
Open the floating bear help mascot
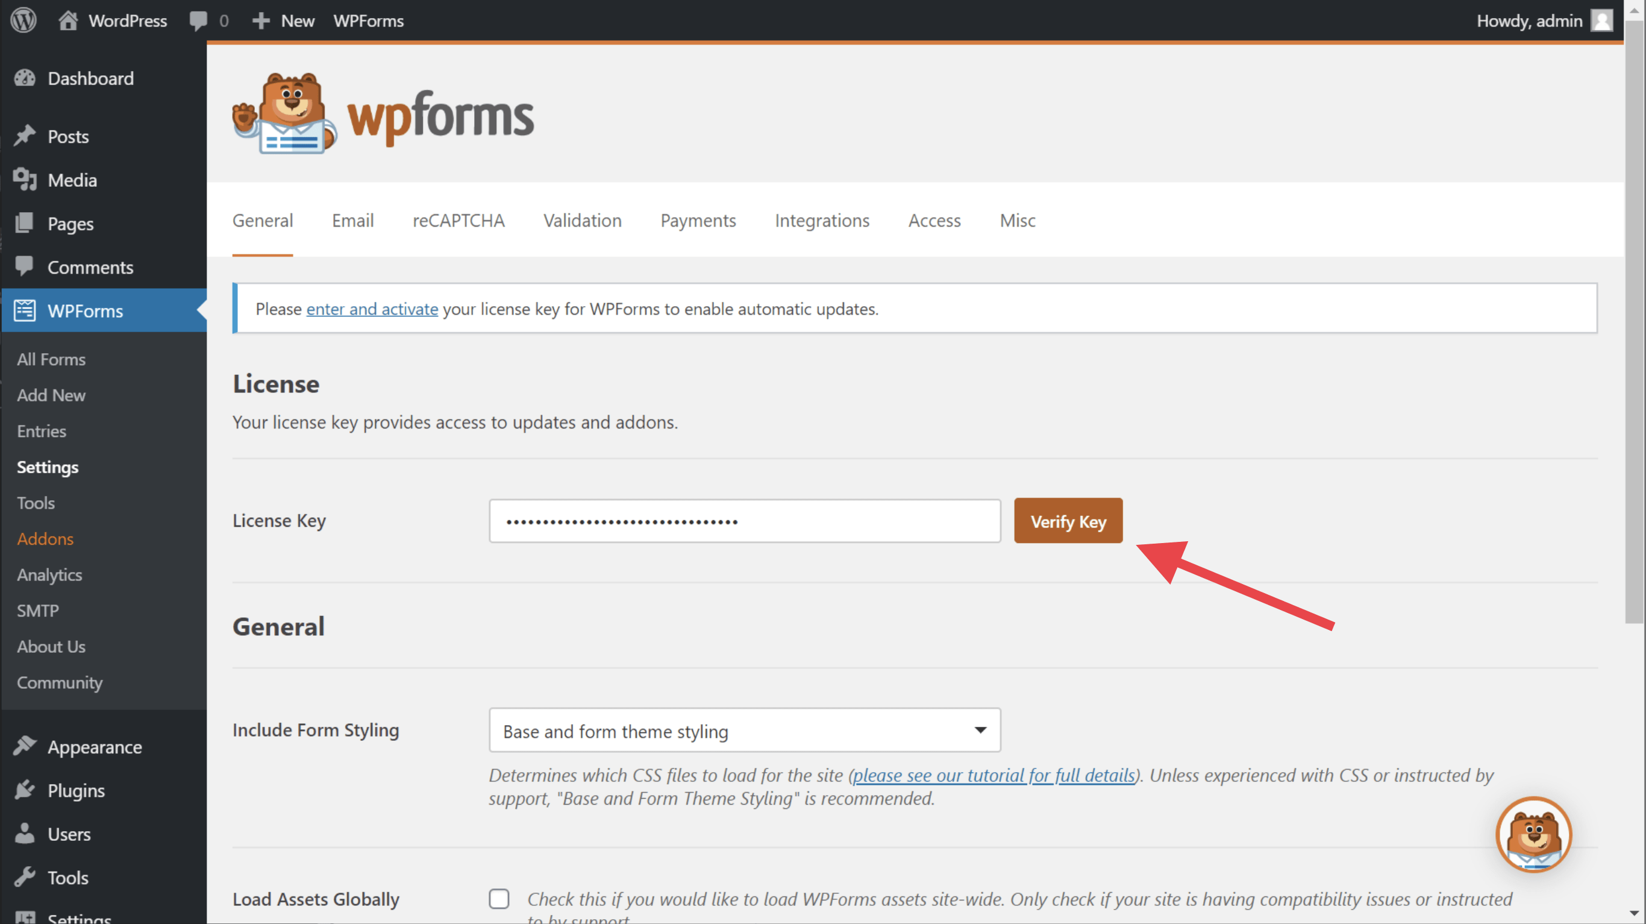[x=1533, y=834]
